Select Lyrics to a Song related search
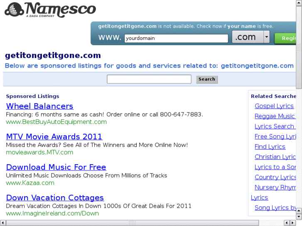Image resolution: width=302 pixels, height=226 pixels. coord(275,167)
